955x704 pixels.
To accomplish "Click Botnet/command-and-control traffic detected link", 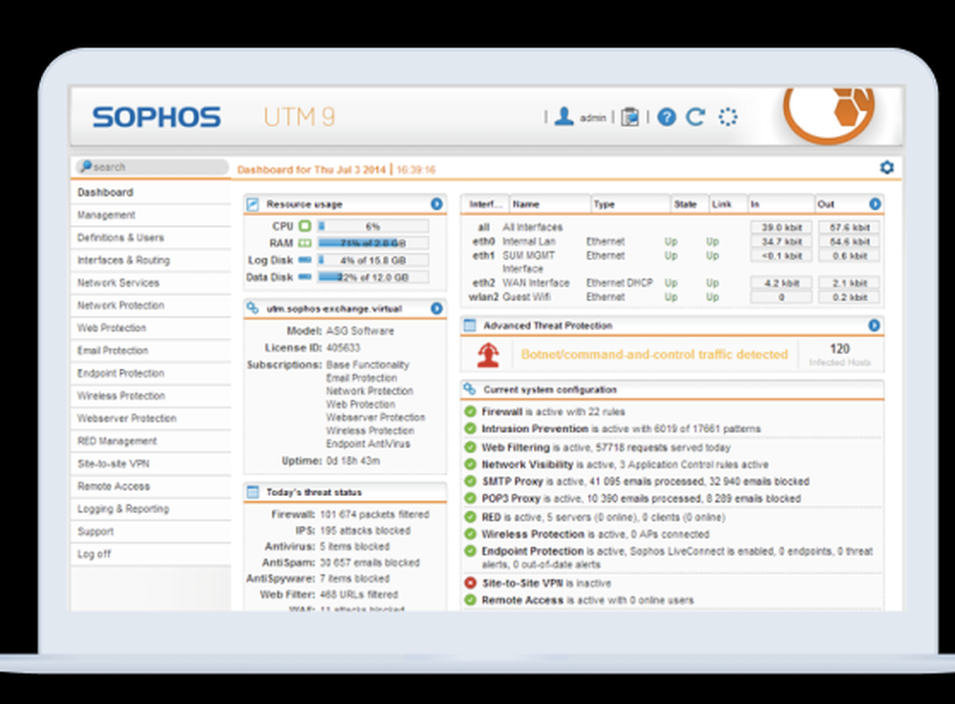I will tap(654, 354).
